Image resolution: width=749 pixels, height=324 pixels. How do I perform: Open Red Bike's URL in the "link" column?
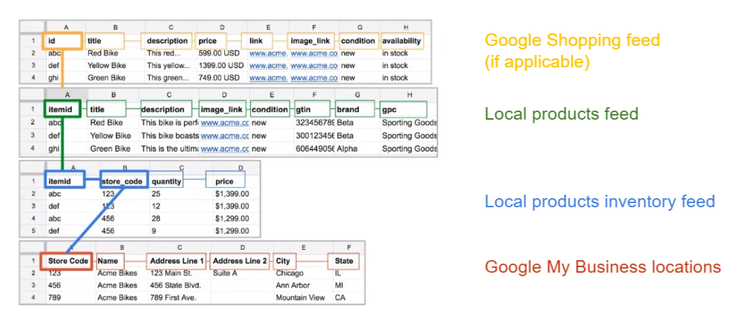(x=268, y=53)
